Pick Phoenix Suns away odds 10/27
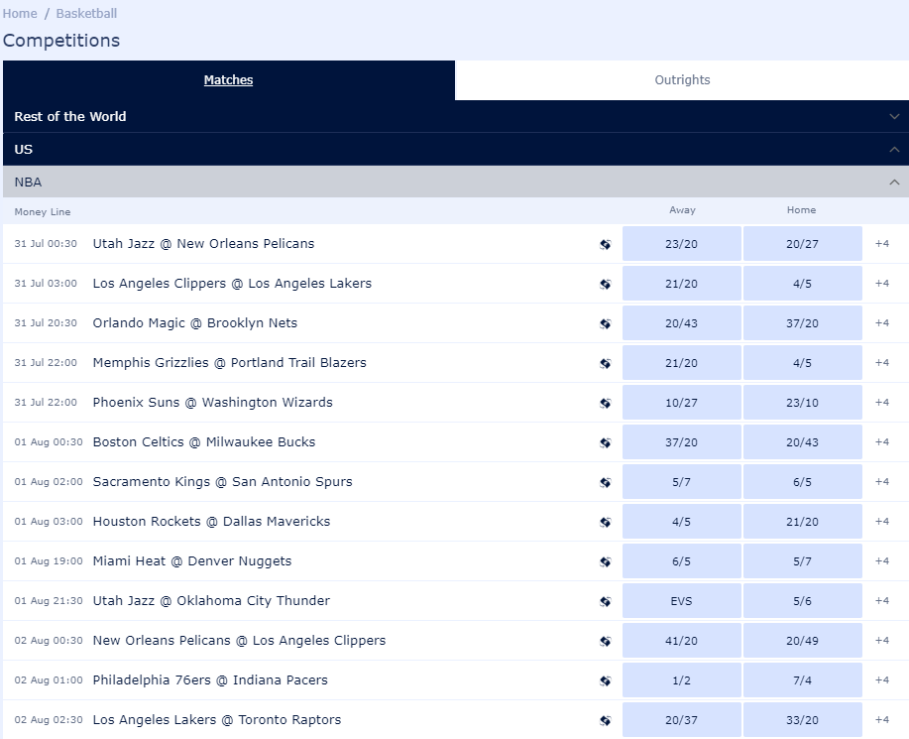This screenshot has height=739, width=909. 682,403
